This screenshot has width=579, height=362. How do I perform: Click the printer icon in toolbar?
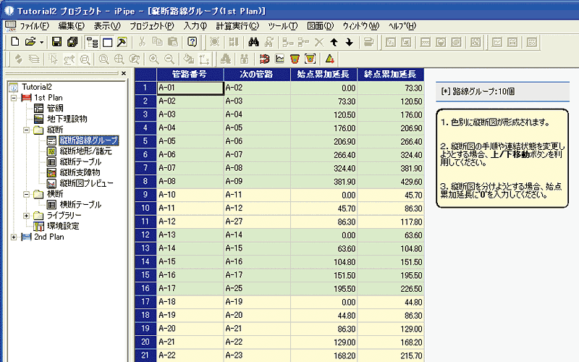tap(368, 42)
